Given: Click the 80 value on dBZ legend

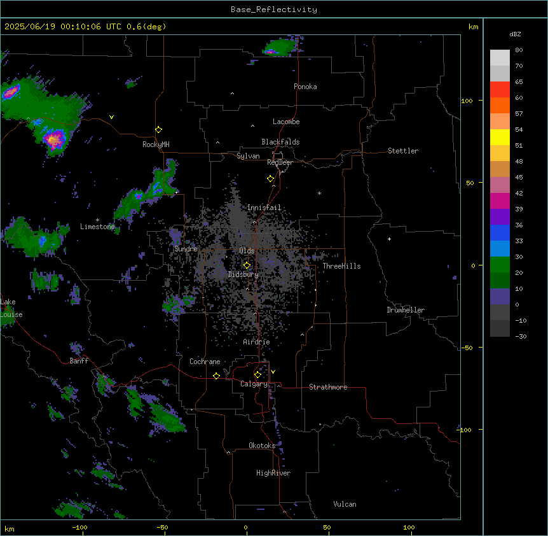Looking at the screenshot, I should click(519, 50).
